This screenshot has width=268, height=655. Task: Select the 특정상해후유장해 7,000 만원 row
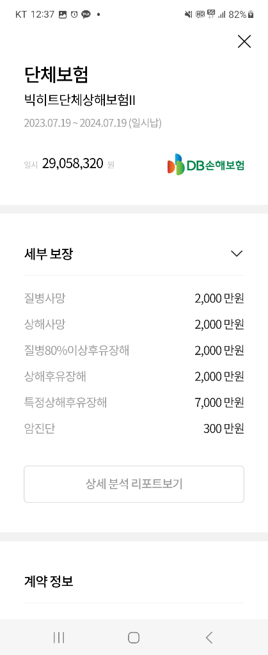coord(134,403)
